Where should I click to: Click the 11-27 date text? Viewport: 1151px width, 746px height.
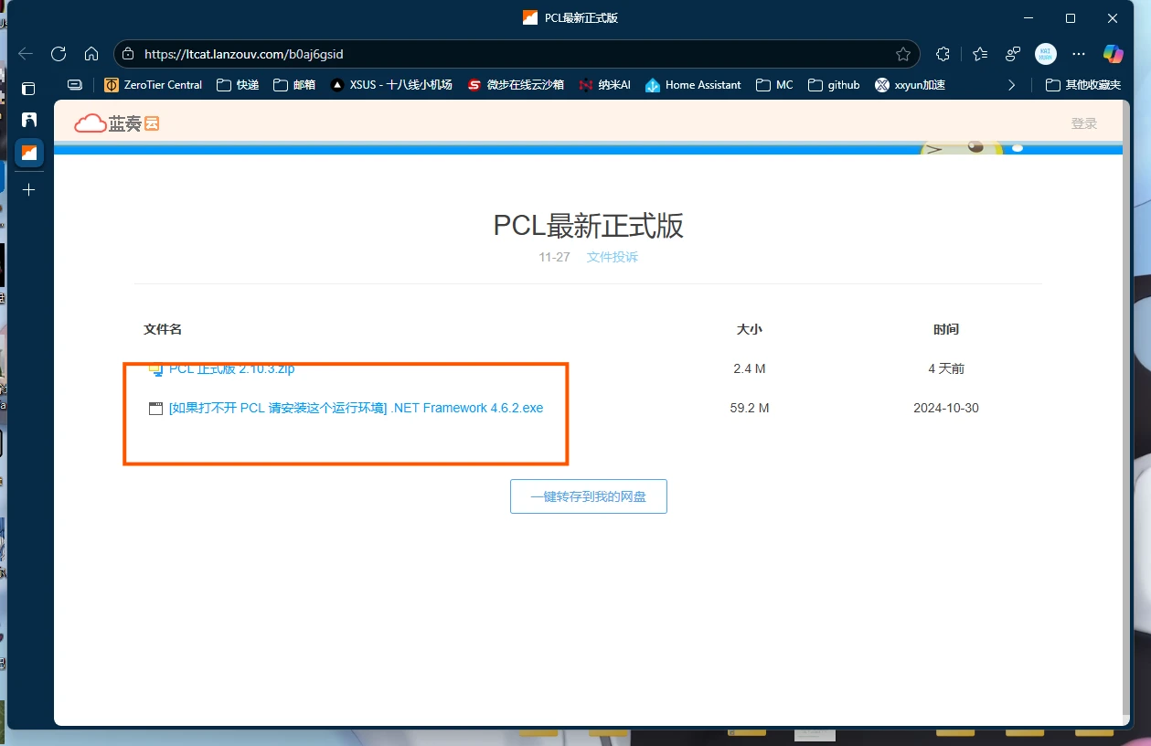click(x=555, y=257)
